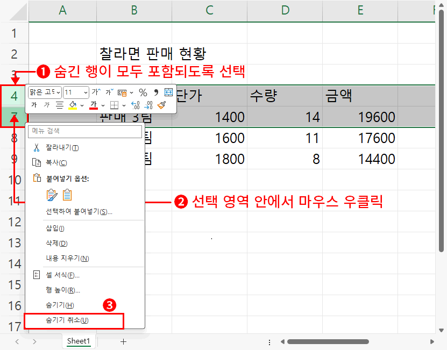
Task: Click vertical scroll down arrow
Action: (x=441, y=330)
